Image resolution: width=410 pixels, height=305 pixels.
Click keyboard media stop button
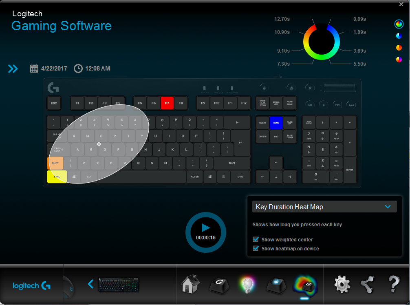tap(324, 105)
